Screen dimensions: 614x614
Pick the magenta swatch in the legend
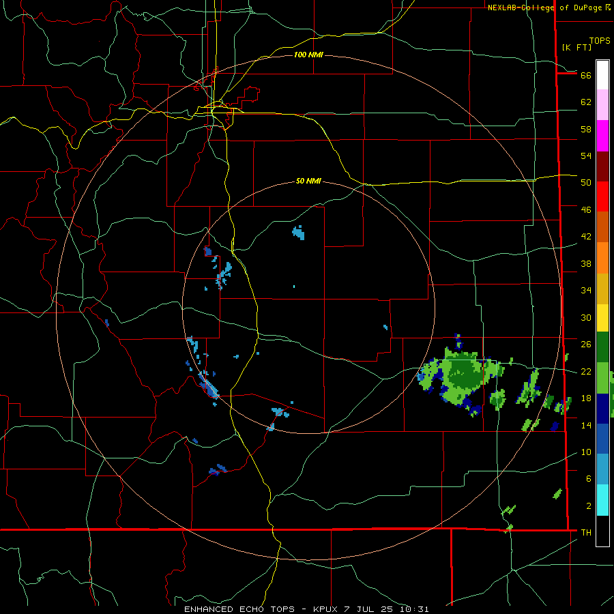coord(602,136)
